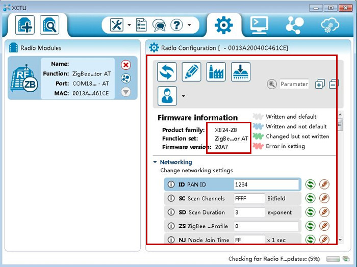Edit the Node Join Time field
Viewport: 357px width, 267px height.
(249, 239)
